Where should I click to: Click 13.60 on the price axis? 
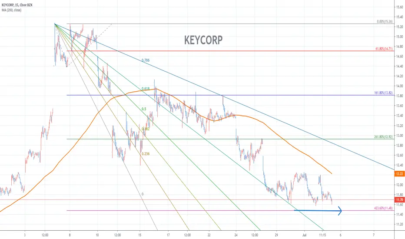tap(400, 106)
